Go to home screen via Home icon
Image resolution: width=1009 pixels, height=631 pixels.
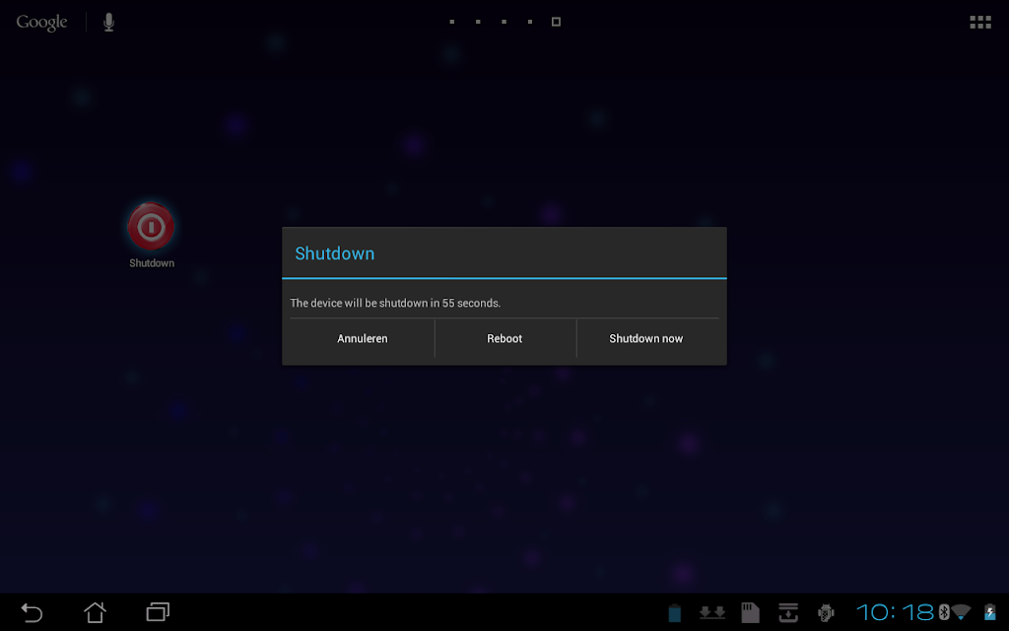[x=95, y=612]
